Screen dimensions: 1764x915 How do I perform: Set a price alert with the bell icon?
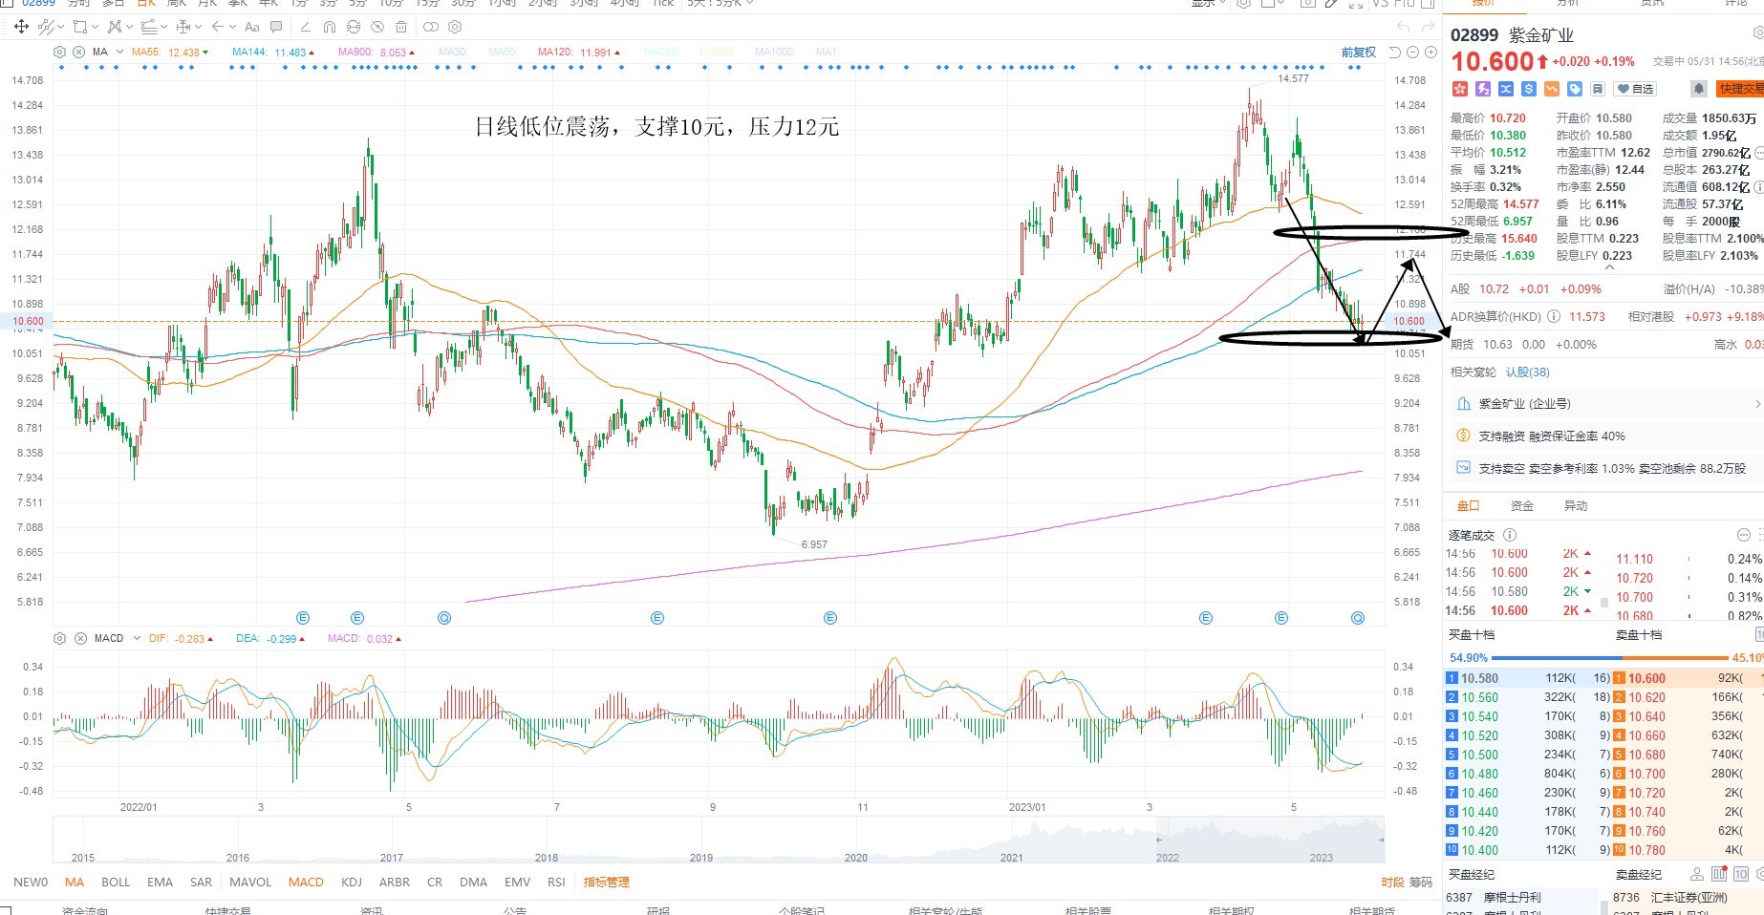[x=1698, y=89]
